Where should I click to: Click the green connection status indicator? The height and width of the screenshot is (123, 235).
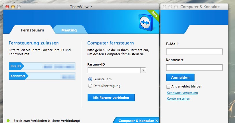[x=8, y=121]
